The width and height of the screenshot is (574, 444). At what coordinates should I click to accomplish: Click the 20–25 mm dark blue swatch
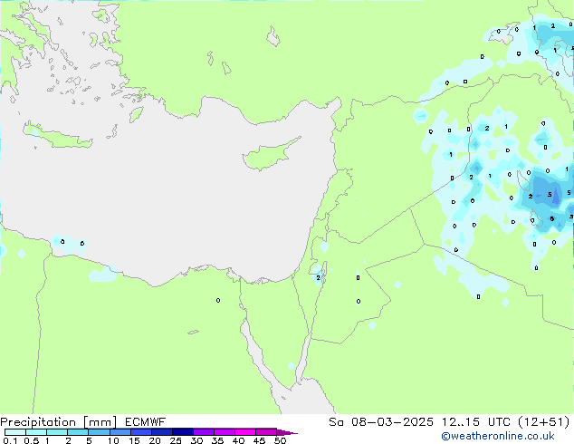click(x=162, y=432)
